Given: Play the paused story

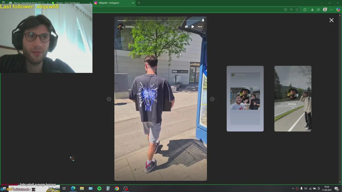Looking at the screenshot, I should tap(193, 27).
